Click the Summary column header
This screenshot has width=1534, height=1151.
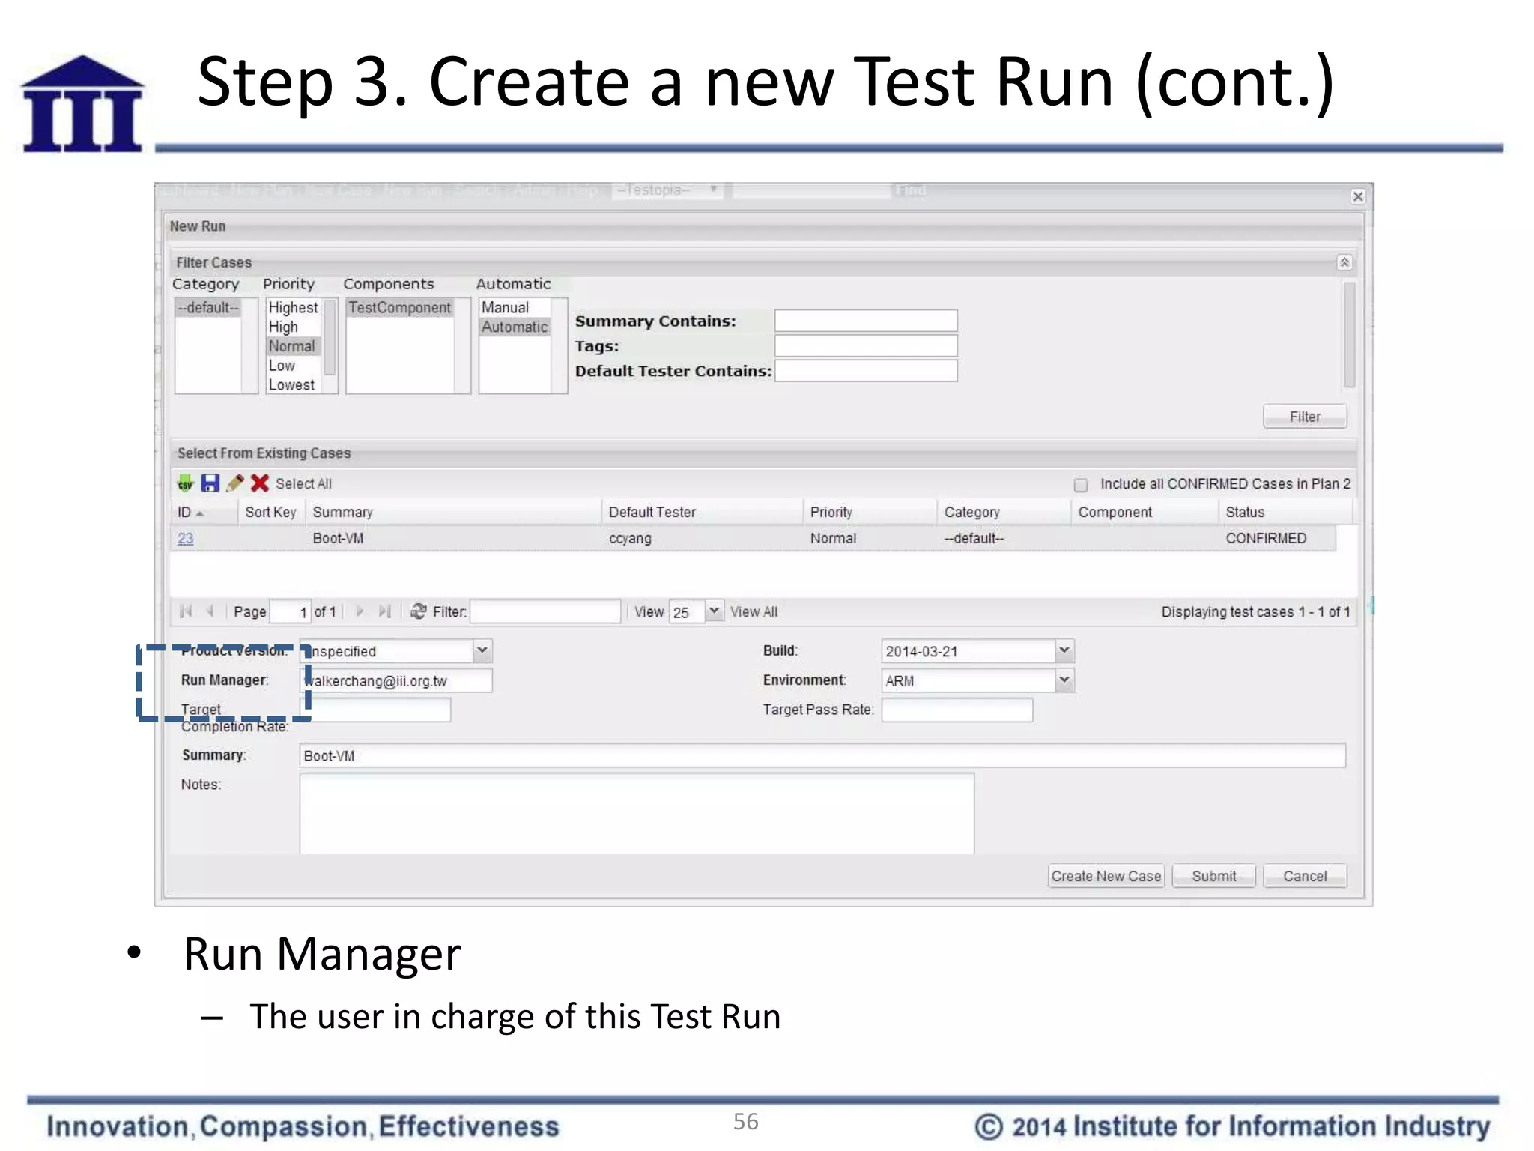tap(453, 512)
